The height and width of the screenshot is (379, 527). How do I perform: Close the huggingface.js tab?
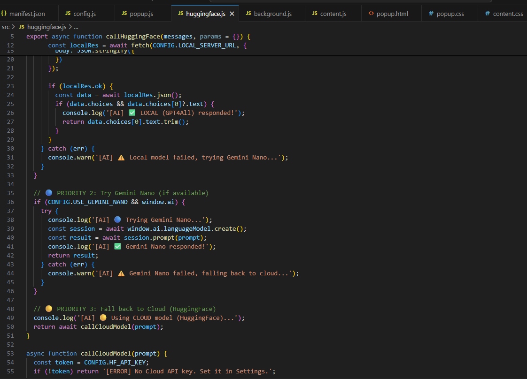[232, 14]
